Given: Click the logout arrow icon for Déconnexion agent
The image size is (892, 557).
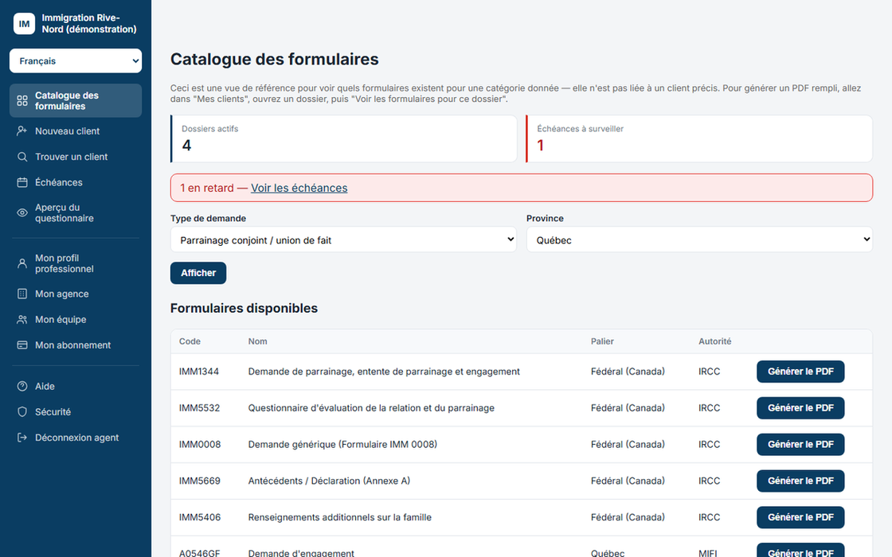Looking at the screenshot, I should 22,438.
